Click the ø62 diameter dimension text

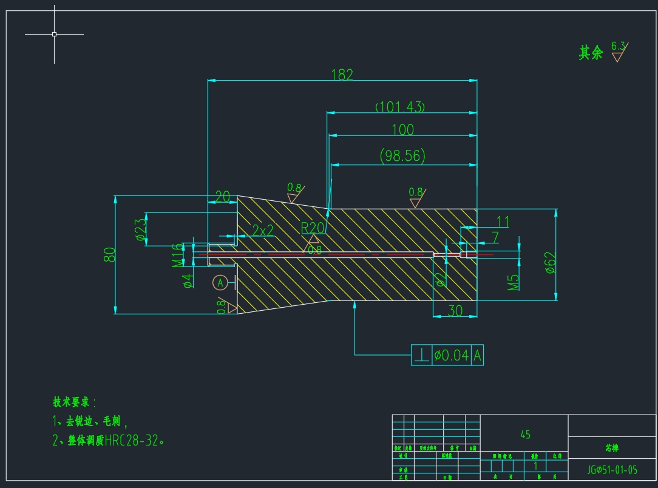pyautogui.click(x=550, y=263)
